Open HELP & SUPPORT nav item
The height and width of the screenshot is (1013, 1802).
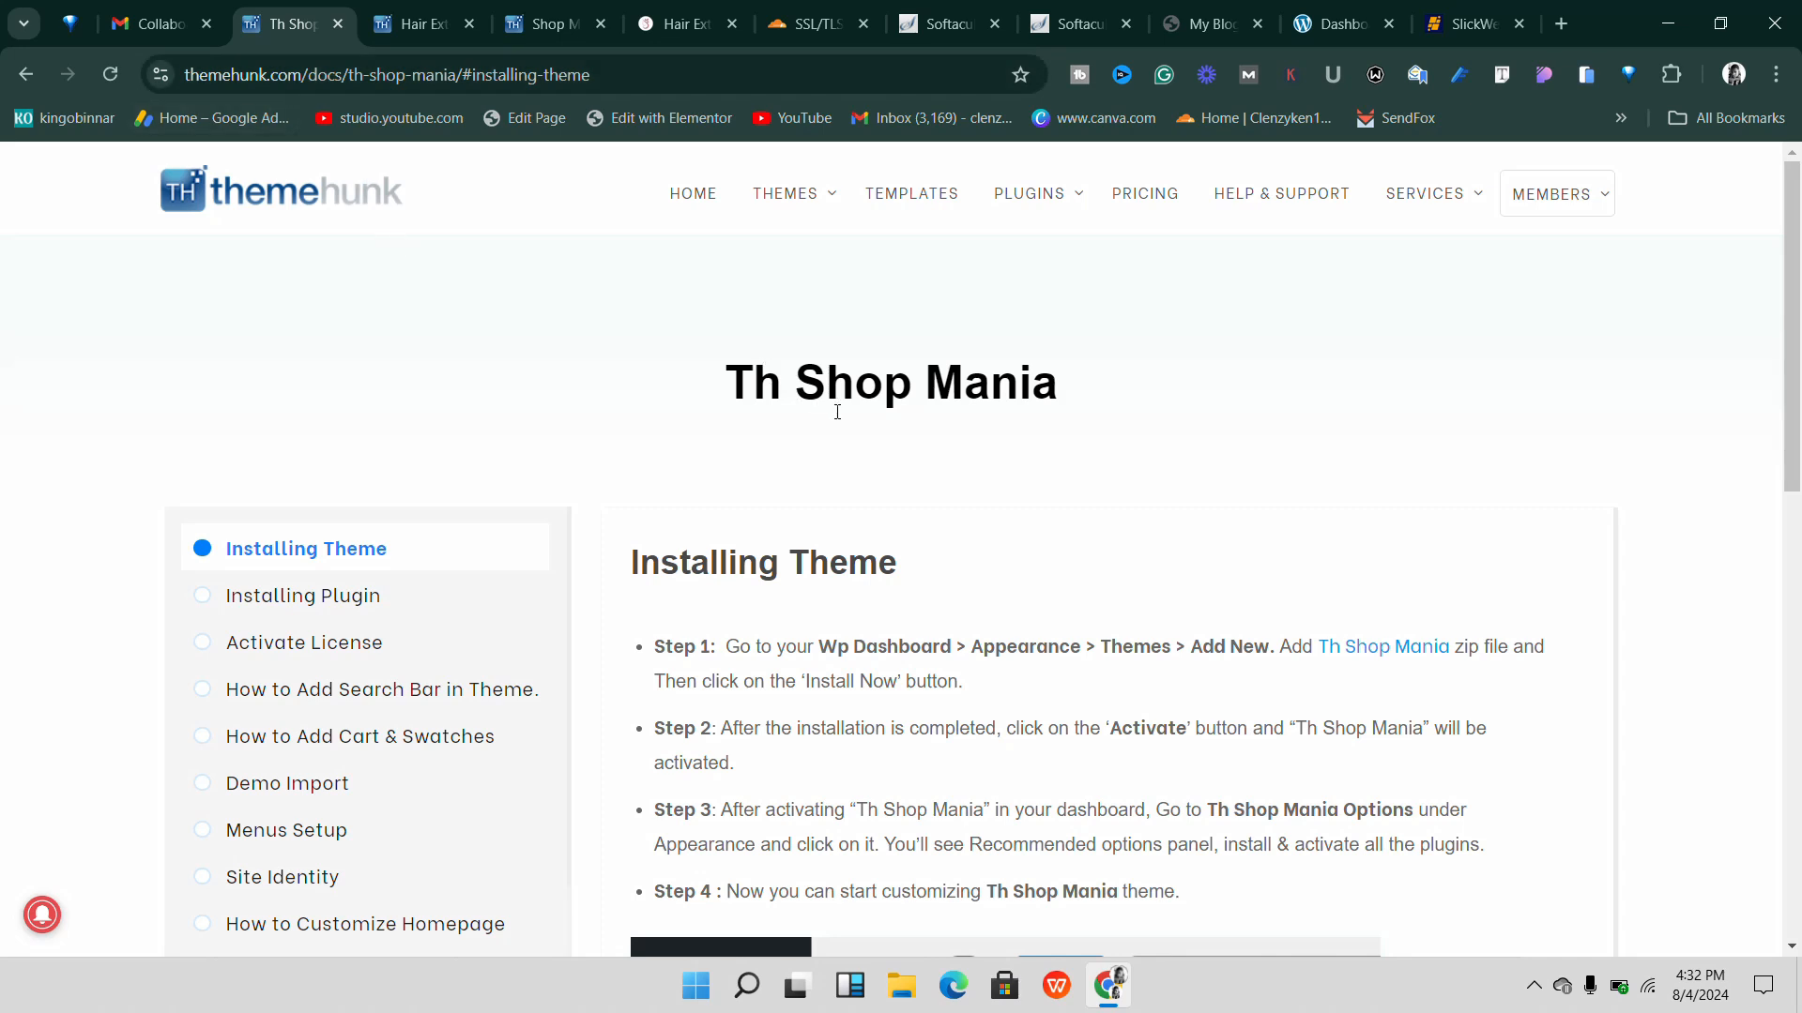(x=1281, y=193)
